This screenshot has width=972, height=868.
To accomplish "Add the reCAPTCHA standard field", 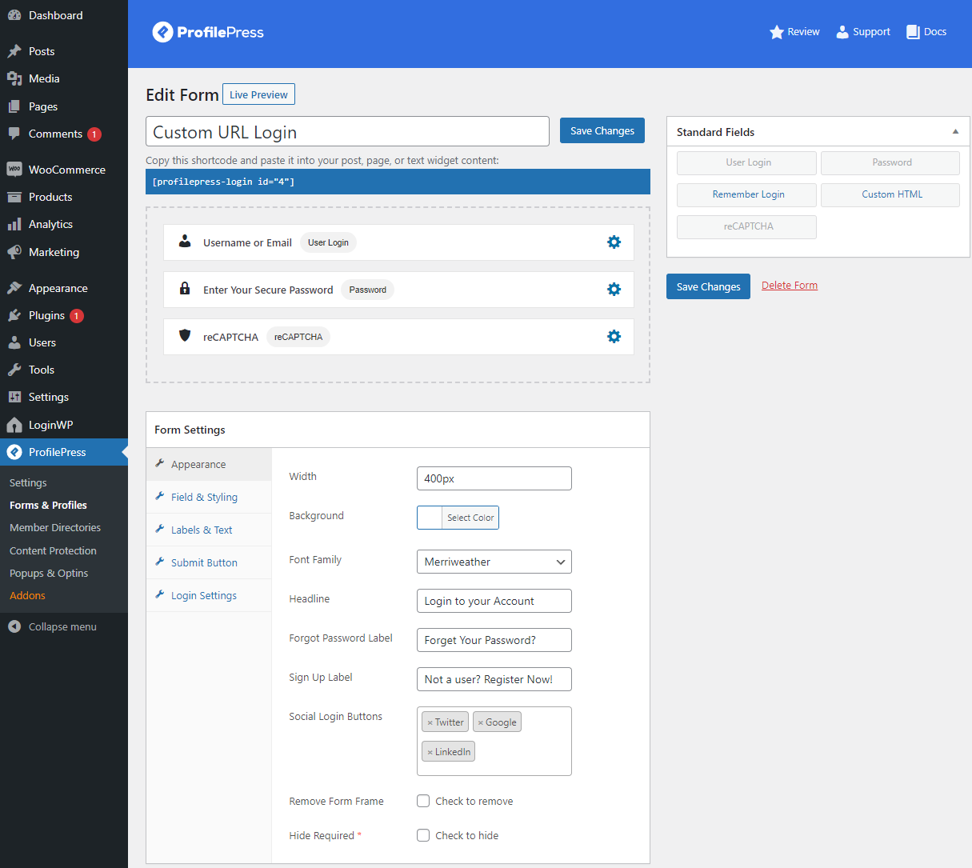I will 746,226.
